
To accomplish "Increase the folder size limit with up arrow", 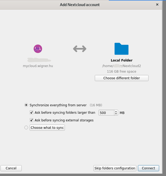I will [x=116, y=112].
